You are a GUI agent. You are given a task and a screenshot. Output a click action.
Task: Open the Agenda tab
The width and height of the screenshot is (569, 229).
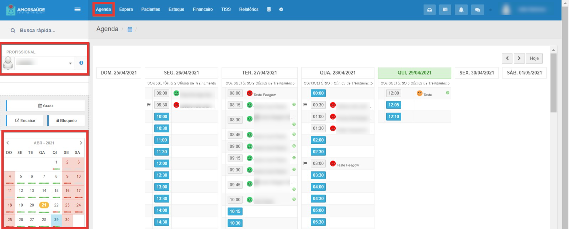tap(103, 9)
